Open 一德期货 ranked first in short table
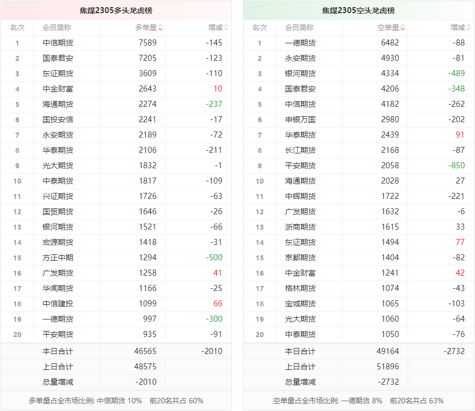 click(x=300, y=43)
